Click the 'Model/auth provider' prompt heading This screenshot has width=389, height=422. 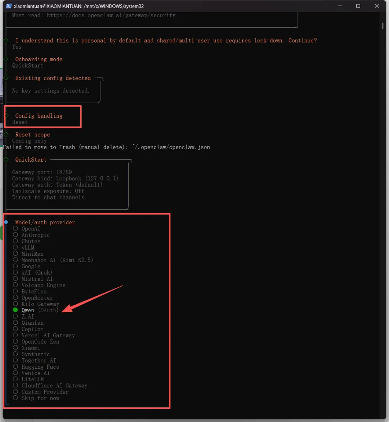[45, 222]
